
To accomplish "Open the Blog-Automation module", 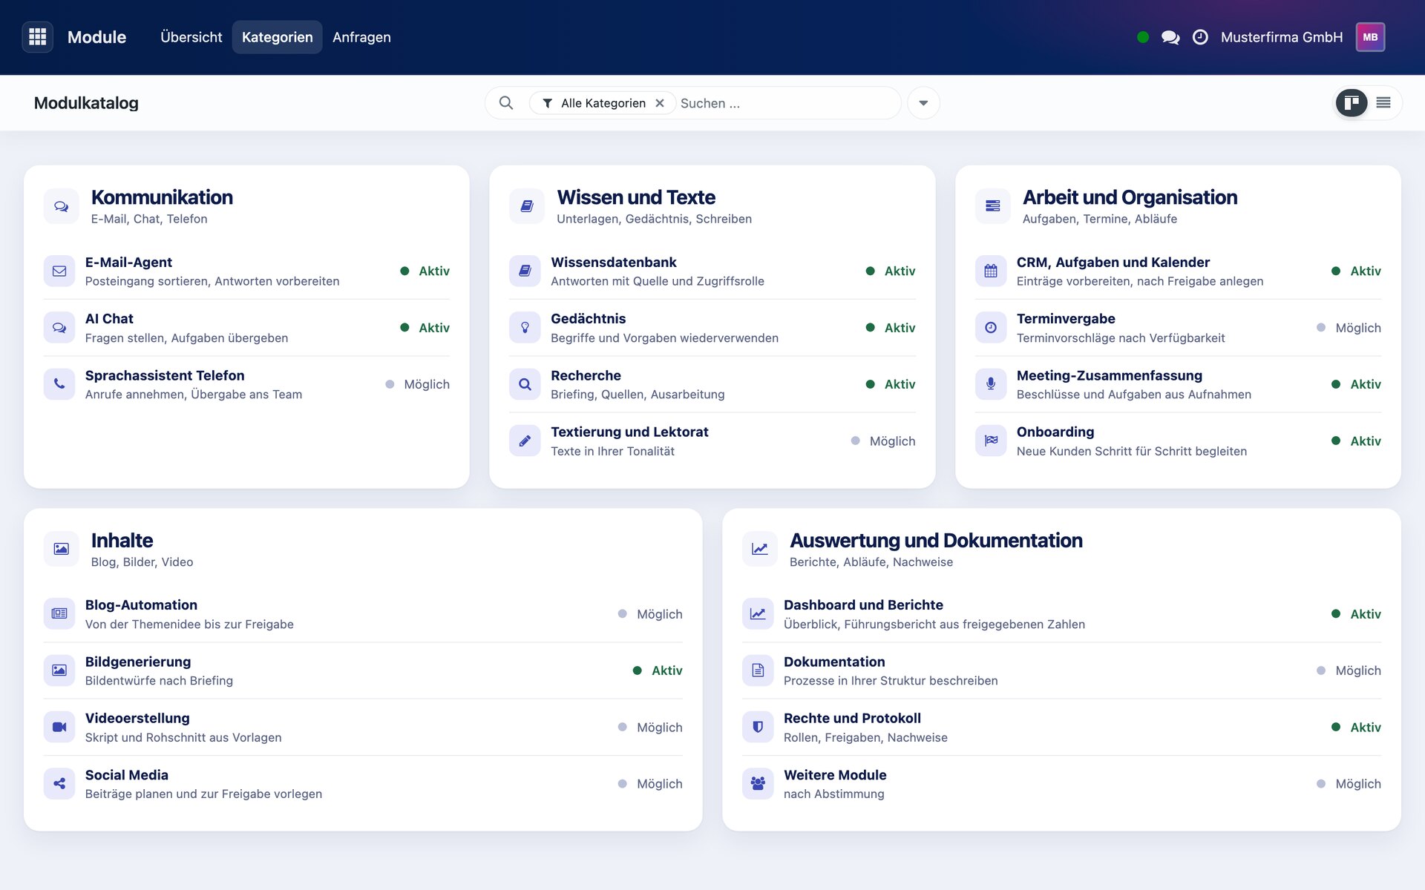I will click(363, 614).
